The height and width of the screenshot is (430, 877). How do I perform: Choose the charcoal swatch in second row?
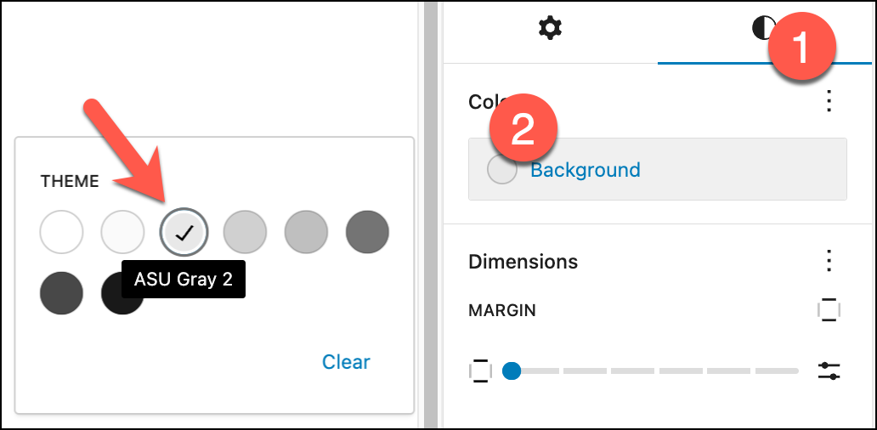point(61,293)
